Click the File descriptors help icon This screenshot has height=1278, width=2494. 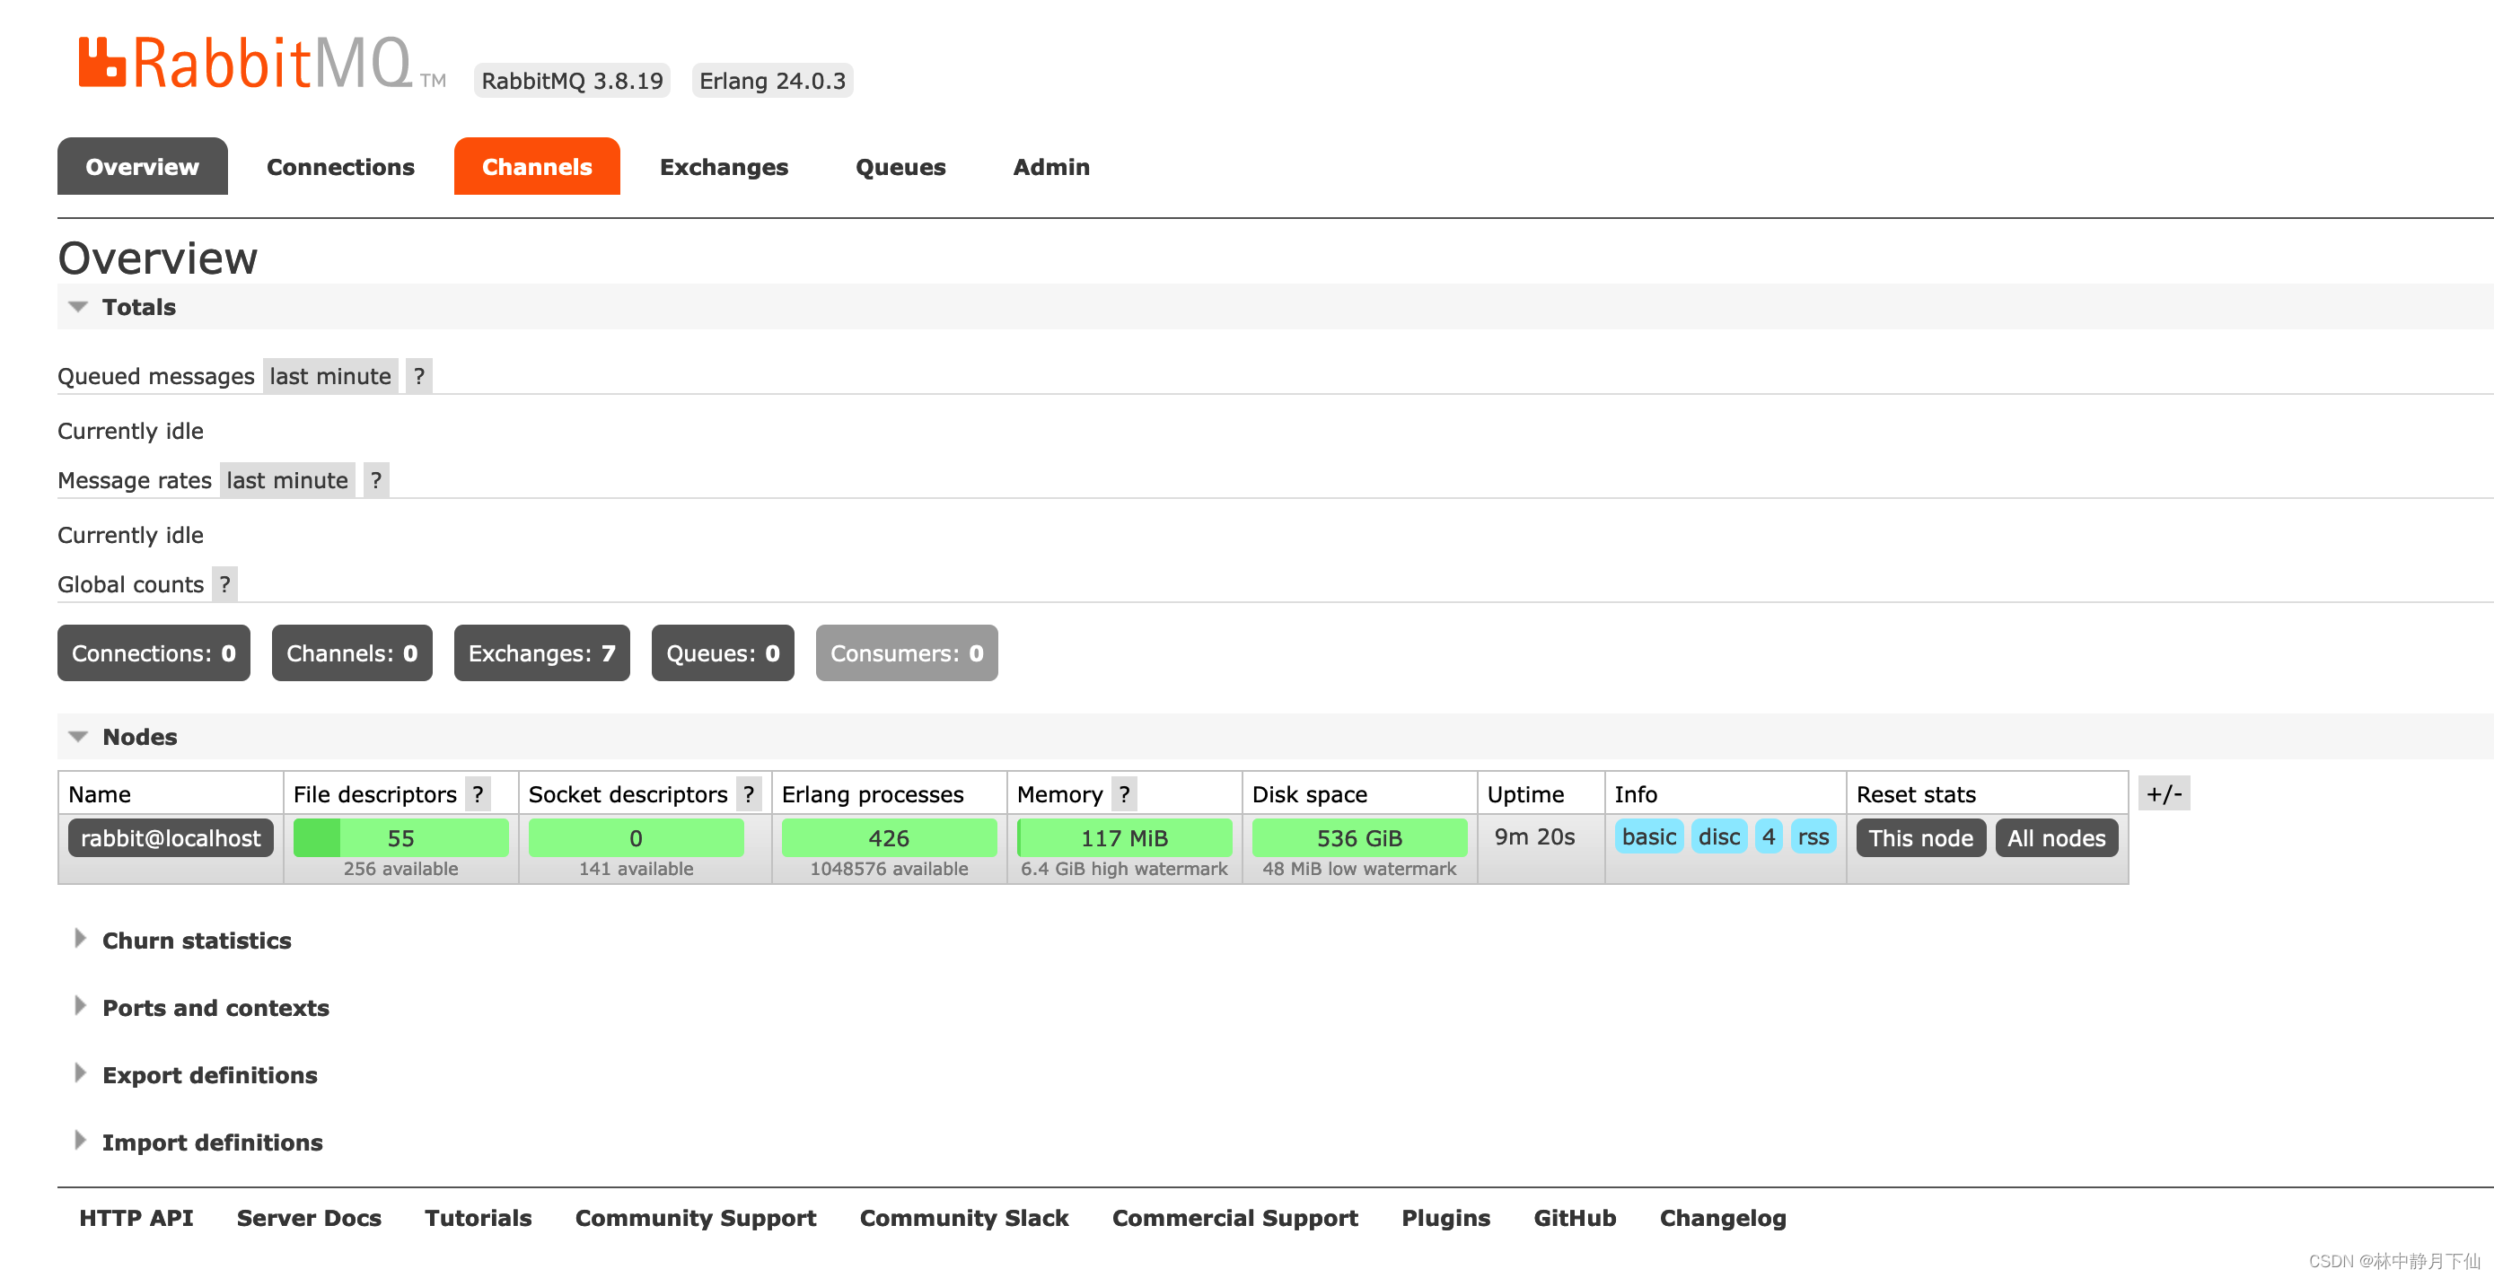point(479,794)
